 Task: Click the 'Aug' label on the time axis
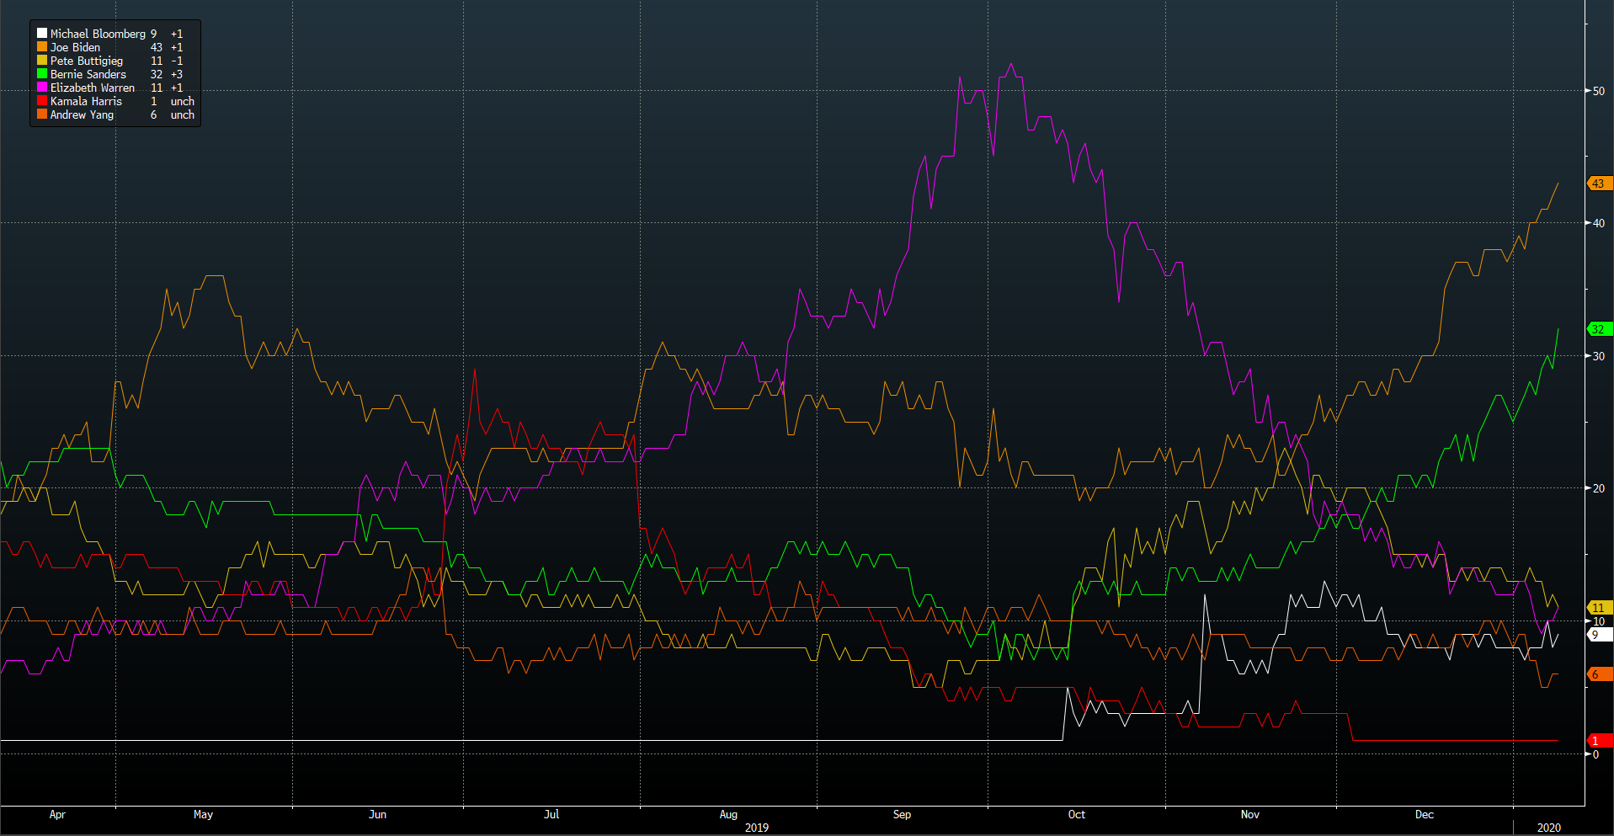tap(728, 814)
